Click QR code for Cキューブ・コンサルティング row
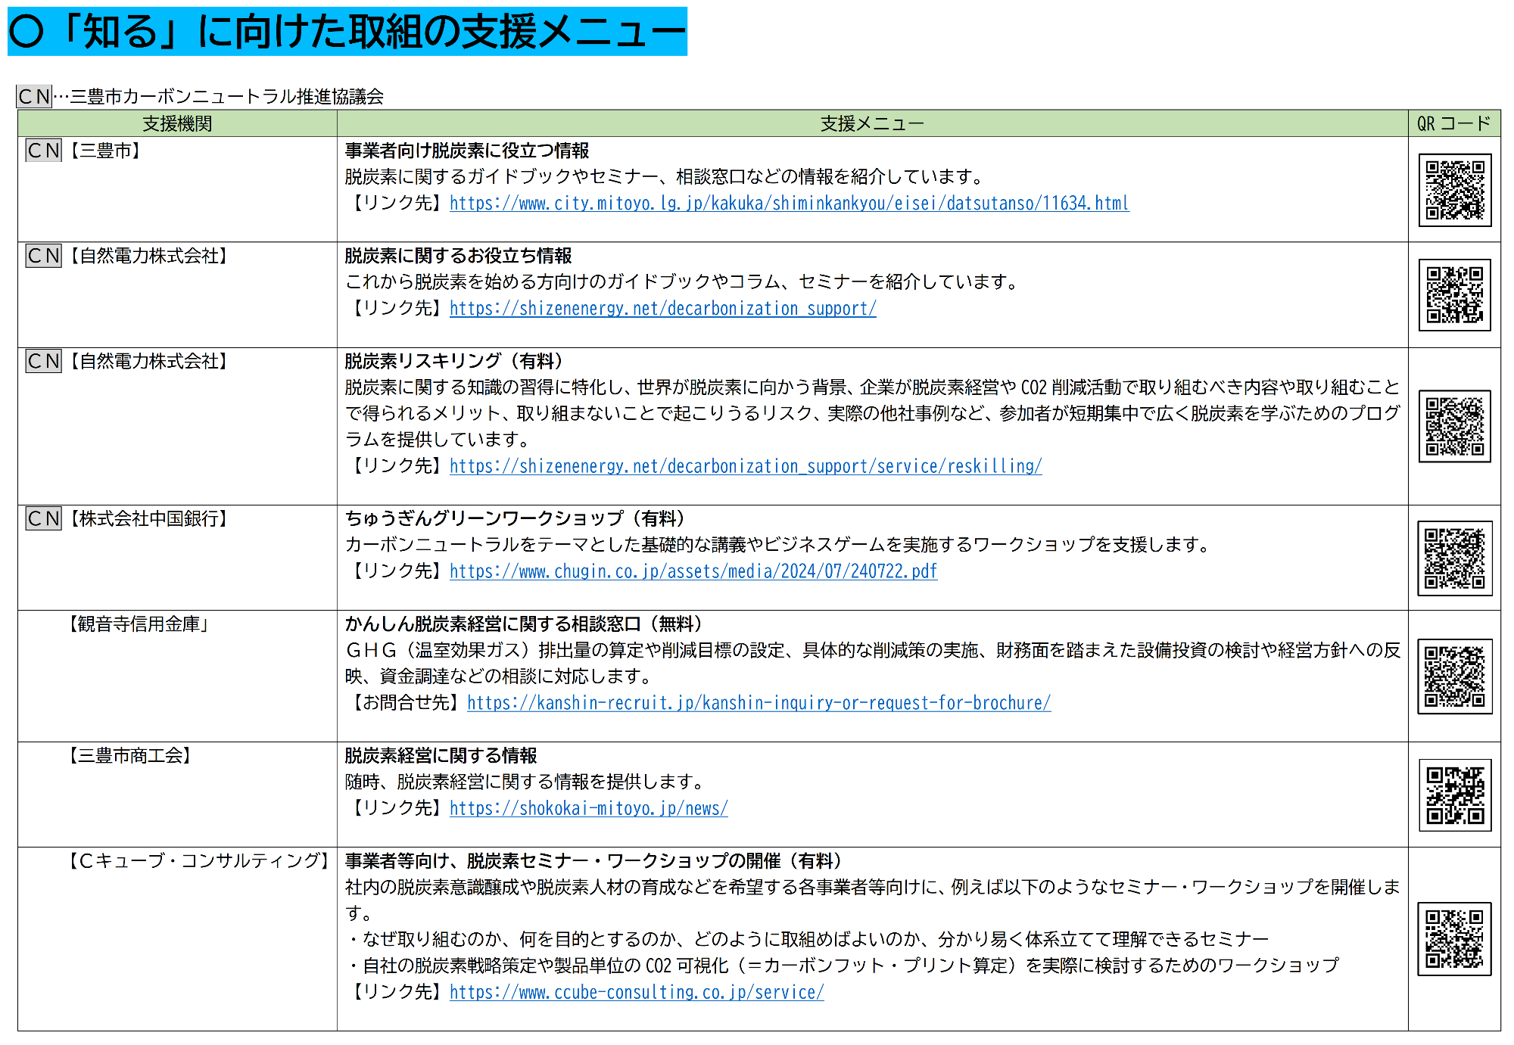 (1455, 939)
